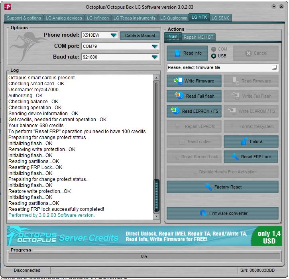This screenshot has height=279, width=289.
Task: Click the Read EEPROM / FS icon
Action: (x=176, y=111)
